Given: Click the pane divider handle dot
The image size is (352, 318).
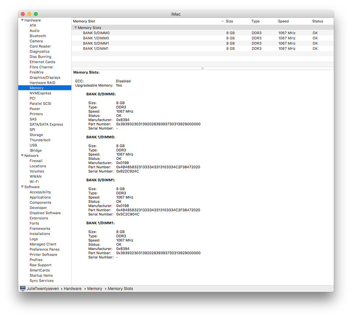Looking at the screenshot, I should 203,68.
